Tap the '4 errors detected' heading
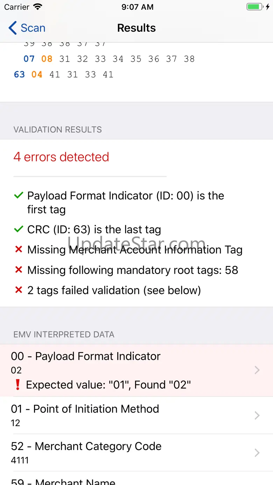Screen dimensions: 273x485 (61, 157)
